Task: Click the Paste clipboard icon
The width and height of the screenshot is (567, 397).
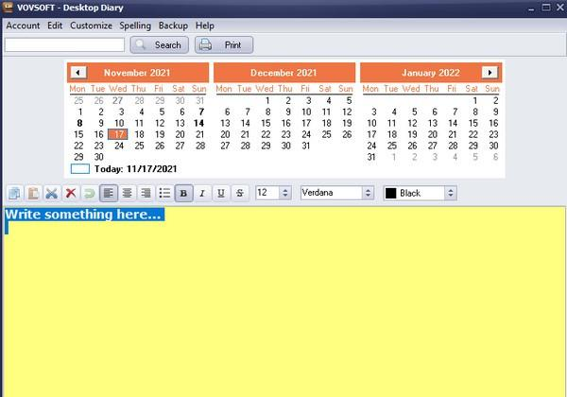Action: tap(33, 193)
